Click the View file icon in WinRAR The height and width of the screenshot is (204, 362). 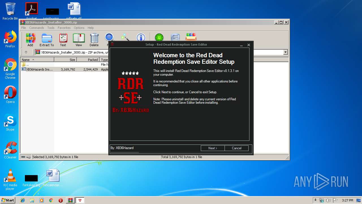[x=79, y=40]
